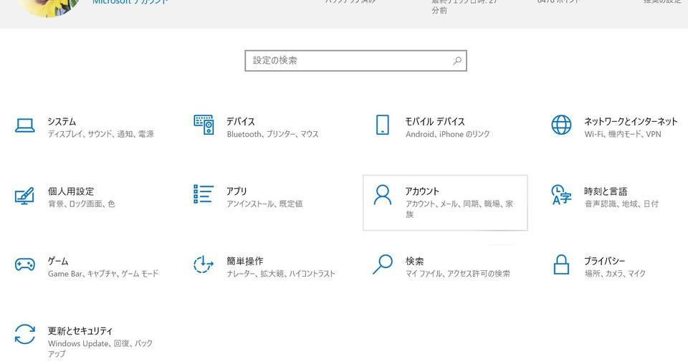Open the 検索 magnifier category icon
The height and width of the screenshot is (364, 688).
383,264
